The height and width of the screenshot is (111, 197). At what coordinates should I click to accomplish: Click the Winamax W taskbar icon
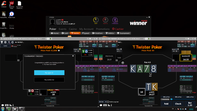click(15, 109)
